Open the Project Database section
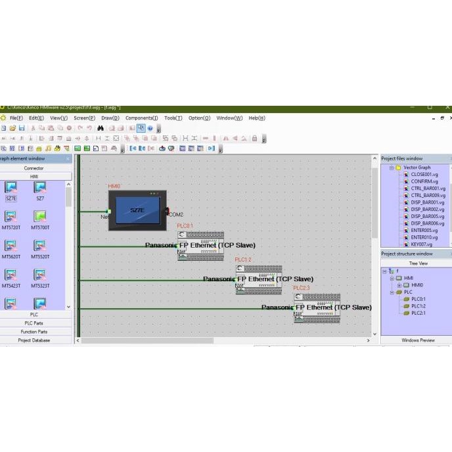The height and width of the screenshot is (452, 452). point(34,340)
